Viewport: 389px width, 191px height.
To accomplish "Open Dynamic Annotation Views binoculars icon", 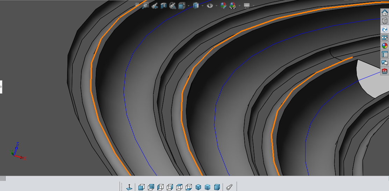I will click(172, 6).
